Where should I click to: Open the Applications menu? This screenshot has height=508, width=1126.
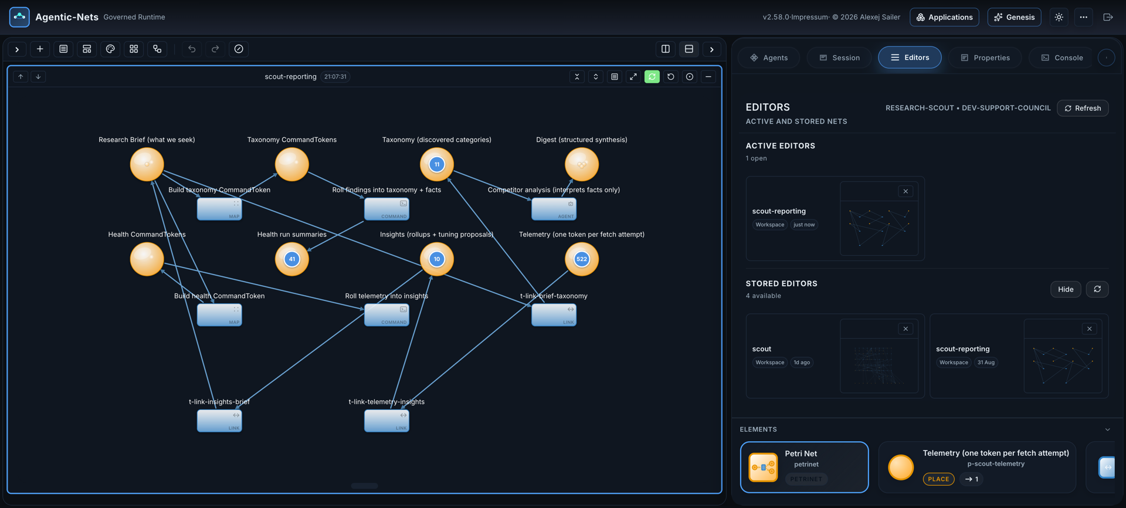click(x=944, y=17)
